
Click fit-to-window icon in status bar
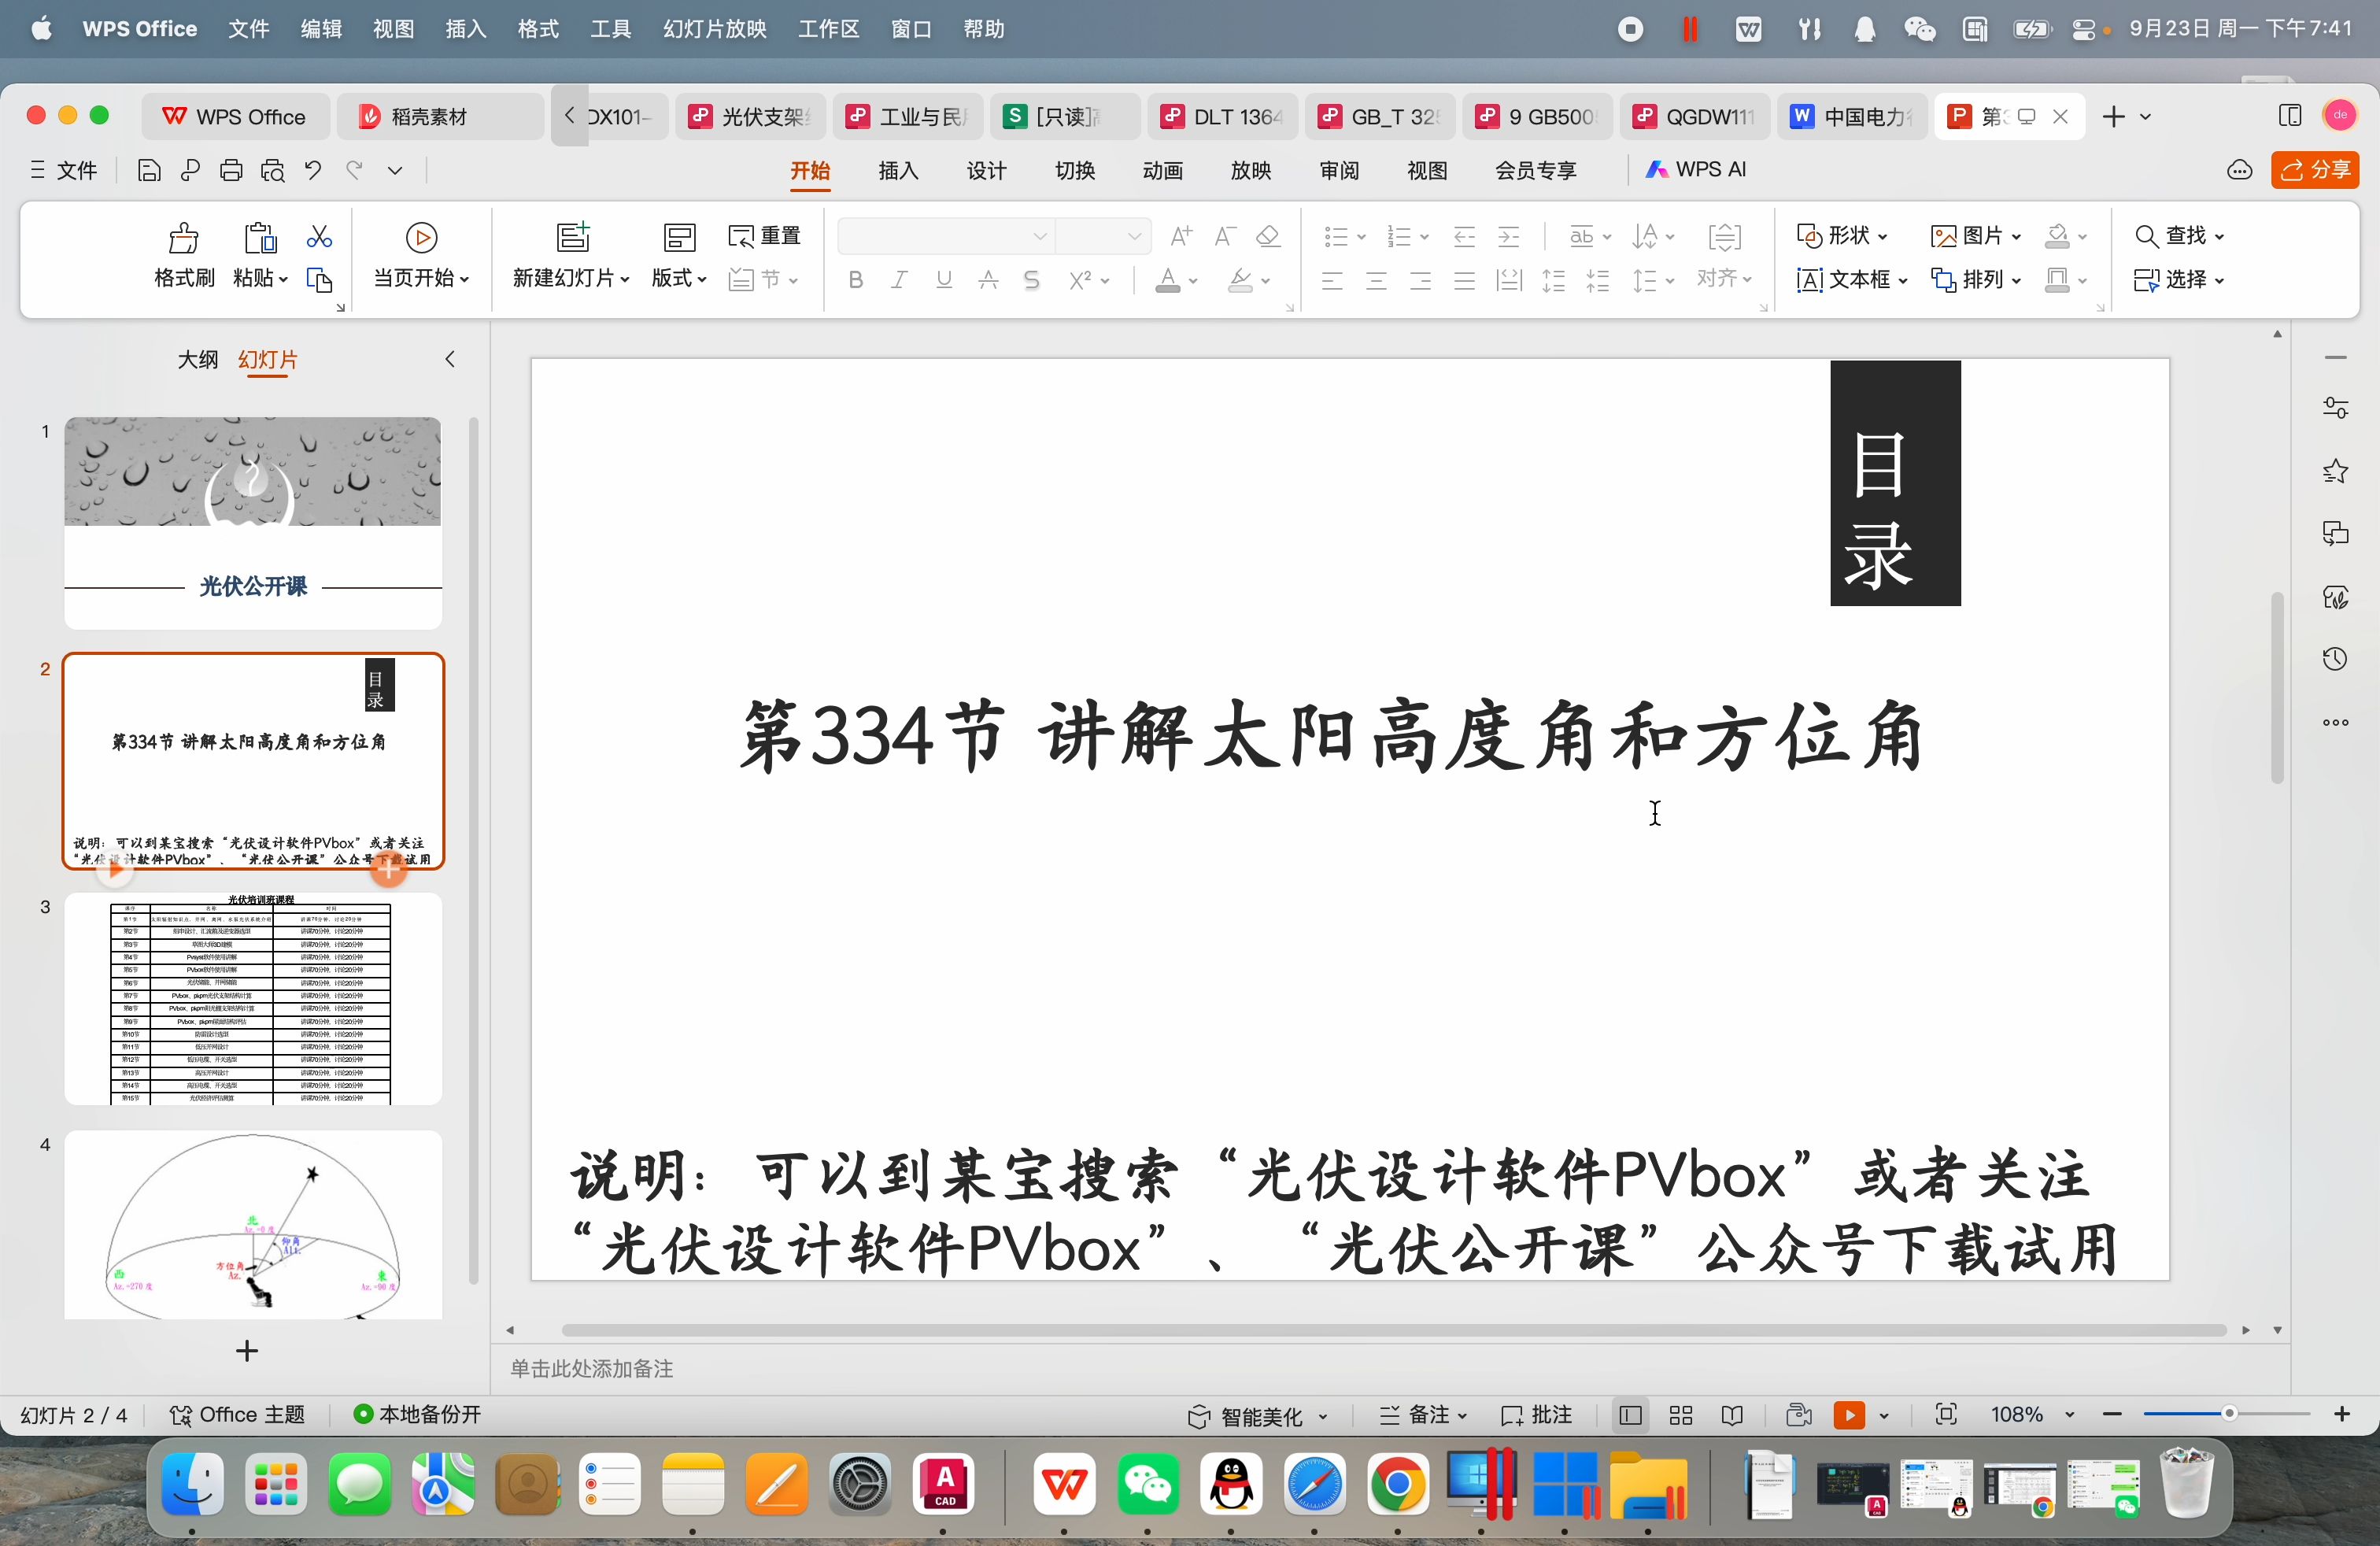1946,1414
